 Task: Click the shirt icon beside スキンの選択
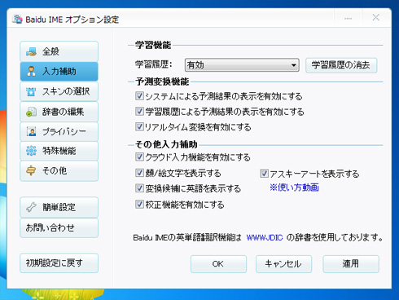[31, 91]
